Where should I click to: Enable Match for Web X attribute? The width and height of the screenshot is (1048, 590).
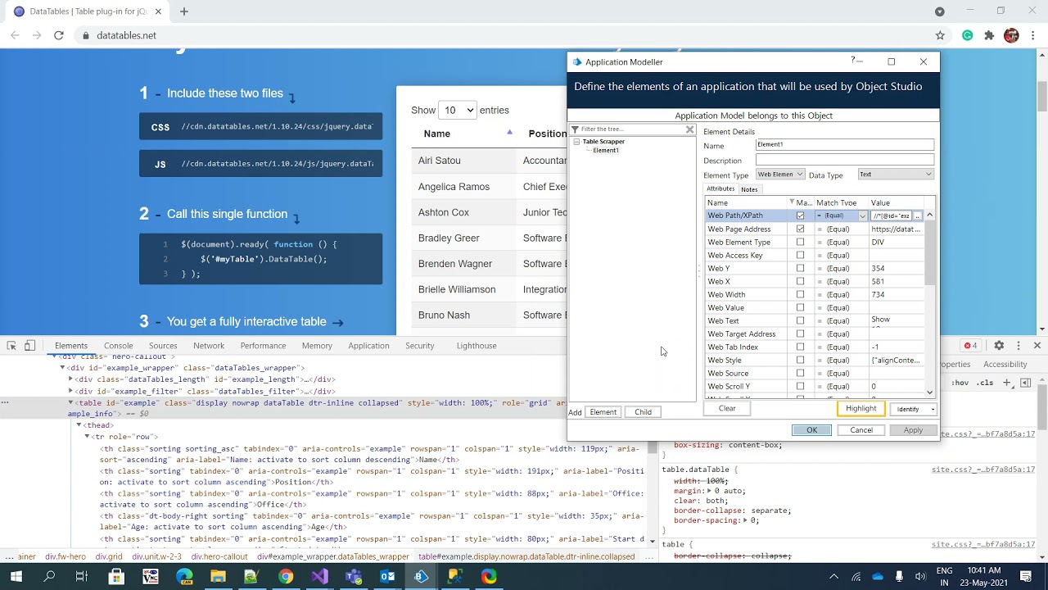(800, 281)
